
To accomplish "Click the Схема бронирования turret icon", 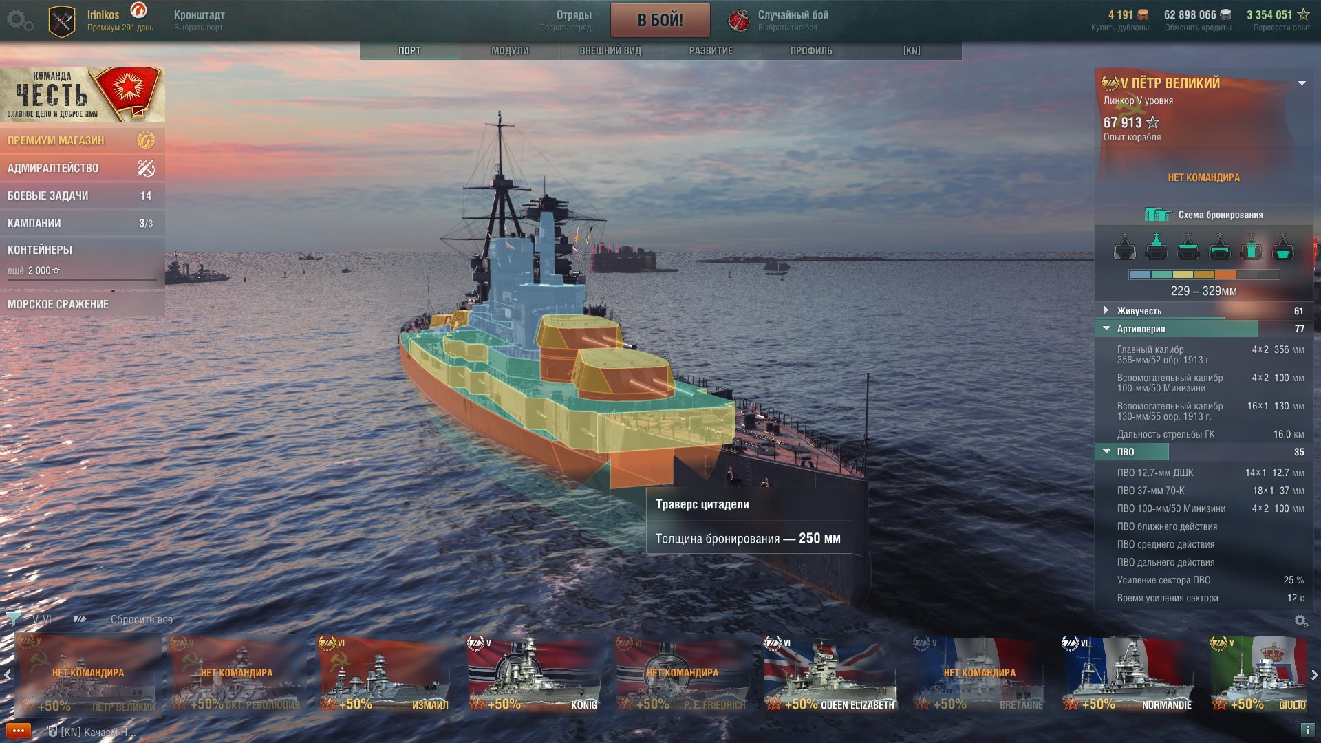I will 1158,215.
